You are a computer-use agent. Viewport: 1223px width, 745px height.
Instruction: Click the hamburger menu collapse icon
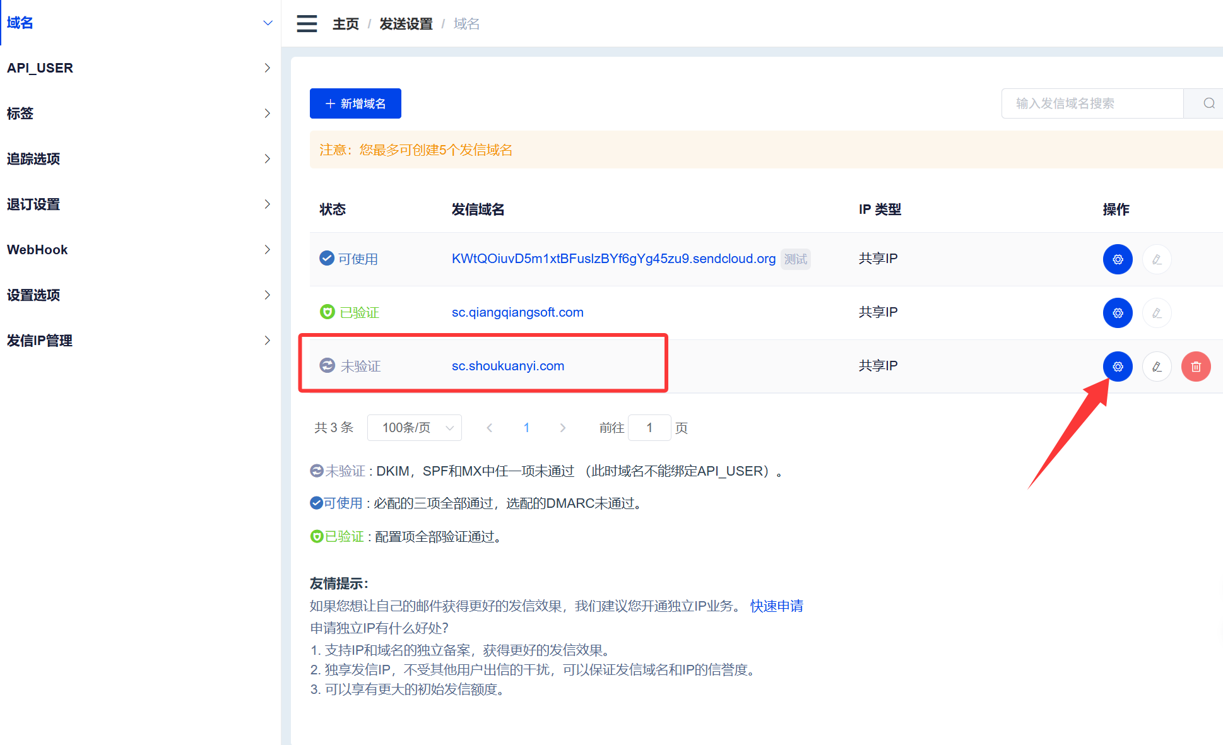[307, 24]
